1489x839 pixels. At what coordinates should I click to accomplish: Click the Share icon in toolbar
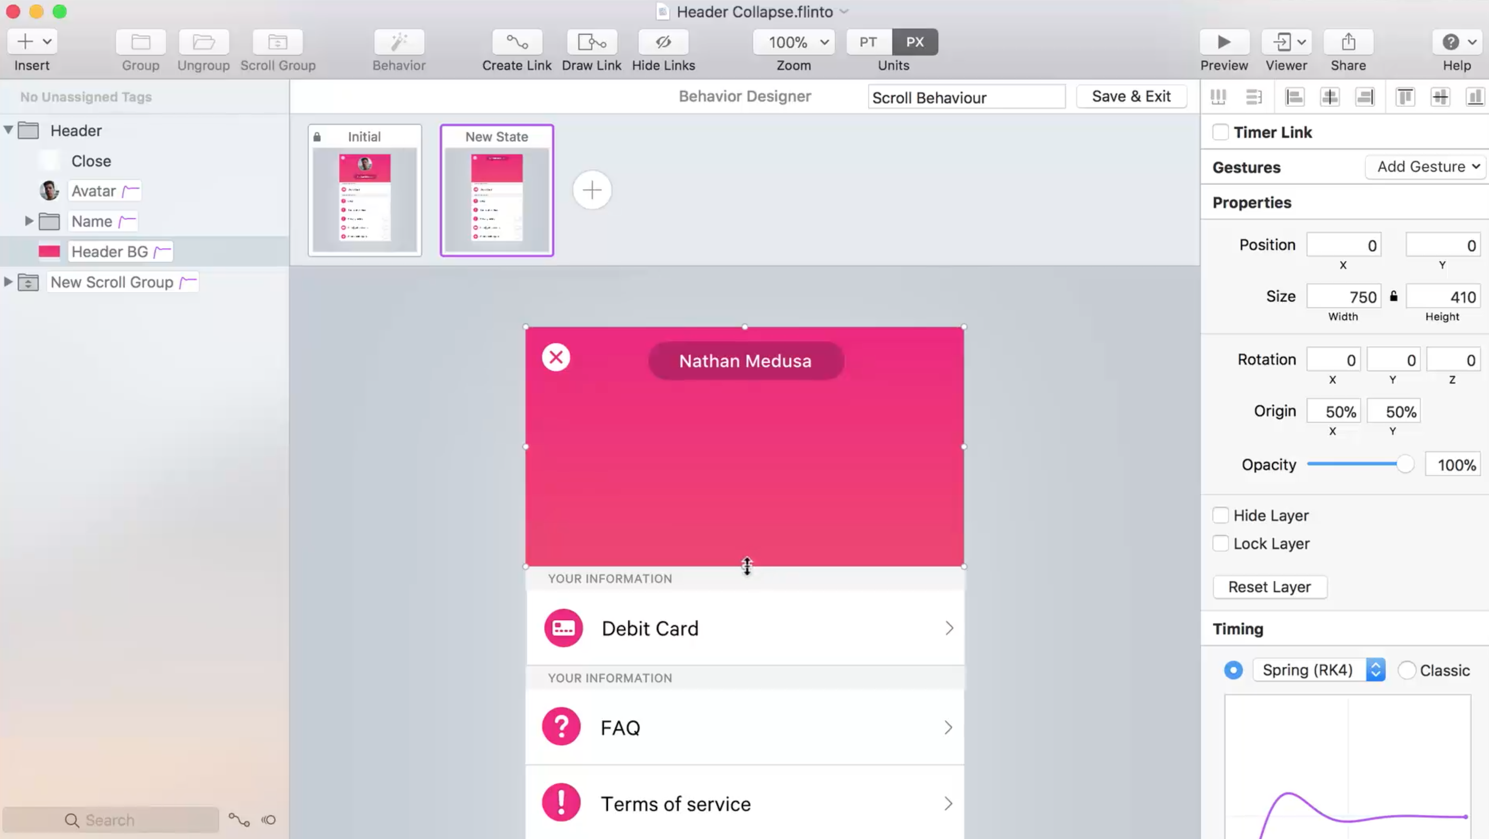(1348, 42)
